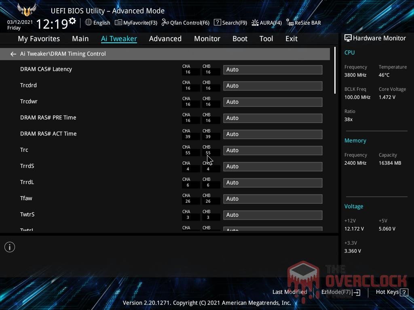414x310 pixels.
Task: Open the Boot menu
Action: point(240,39)
